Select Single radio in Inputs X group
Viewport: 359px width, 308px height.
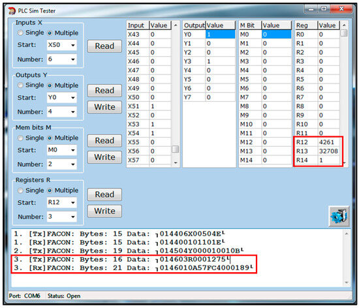pyautogui.click(x=20, y=33)
